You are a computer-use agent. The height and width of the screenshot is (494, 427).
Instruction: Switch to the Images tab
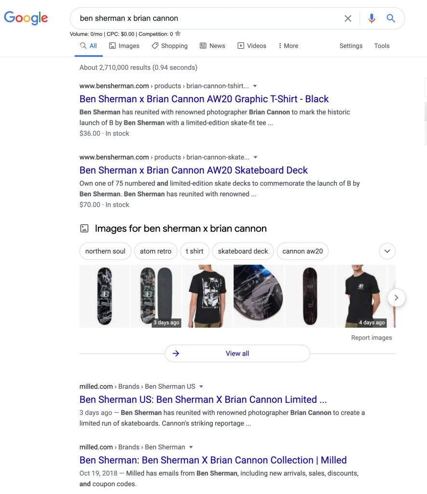coord(124,46)
